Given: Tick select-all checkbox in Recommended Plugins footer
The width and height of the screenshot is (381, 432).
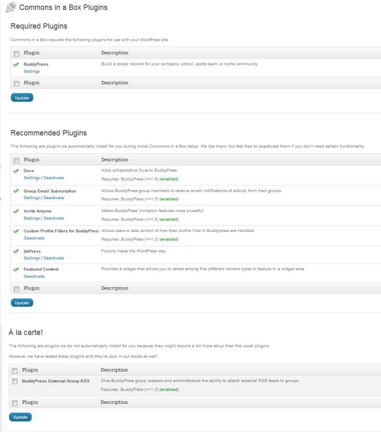Looking at the screenshot, I should 17,289.
